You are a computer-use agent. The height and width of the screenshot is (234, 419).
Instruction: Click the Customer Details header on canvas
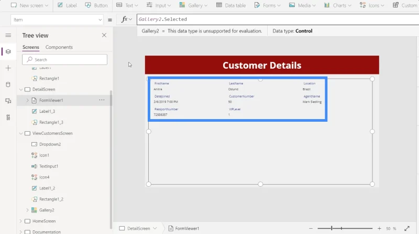click(x=262, y=66)
